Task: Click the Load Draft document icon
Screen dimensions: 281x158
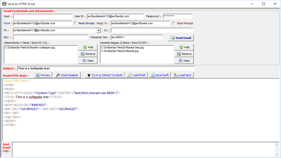Action: click(129, 75)
